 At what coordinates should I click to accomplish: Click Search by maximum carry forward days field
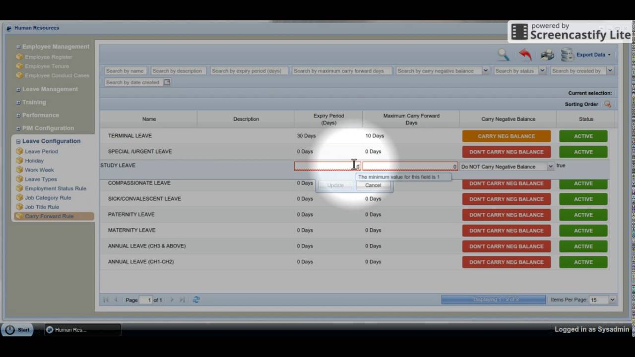click(342, 71)
